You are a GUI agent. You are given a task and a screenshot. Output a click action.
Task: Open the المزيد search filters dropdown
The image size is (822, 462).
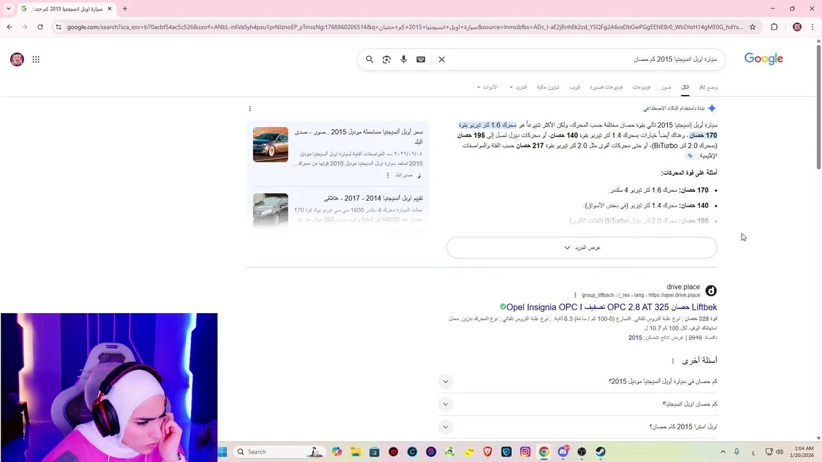click(518, 87)
